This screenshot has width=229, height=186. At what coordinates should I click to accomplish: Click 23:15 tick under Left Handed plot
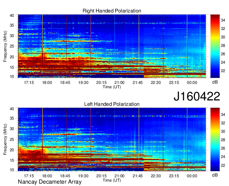pyautogui.click(x=174, y=176)
